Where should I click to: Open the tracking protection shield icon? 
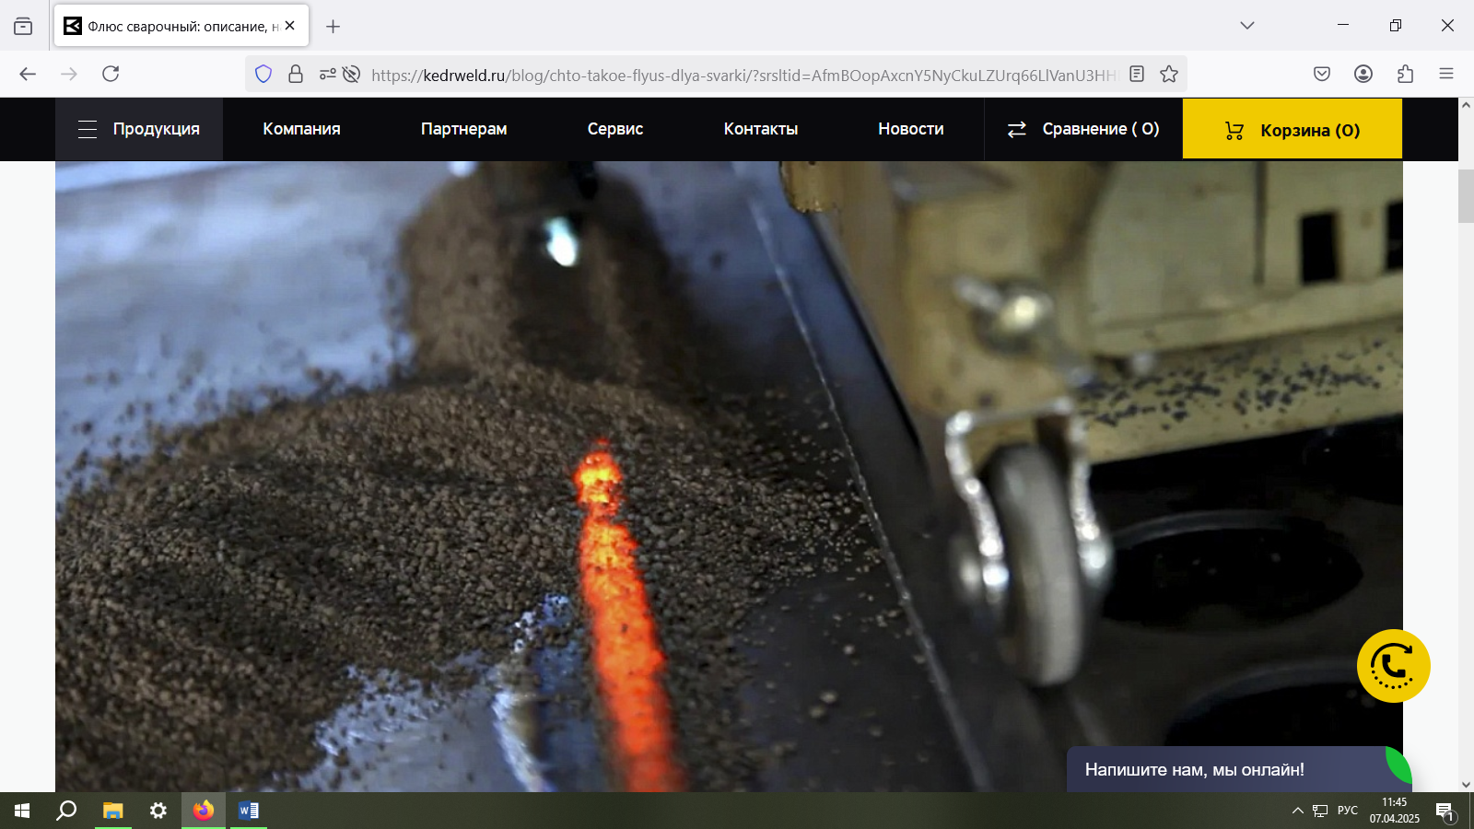click(x=263, y=75)
